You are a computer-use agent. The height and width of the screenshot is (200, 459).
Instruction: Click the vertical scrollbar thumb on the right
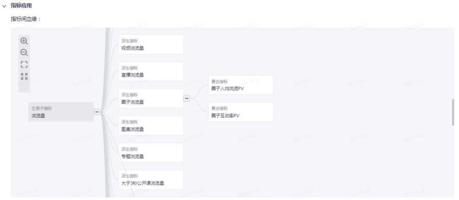point(453,112)
